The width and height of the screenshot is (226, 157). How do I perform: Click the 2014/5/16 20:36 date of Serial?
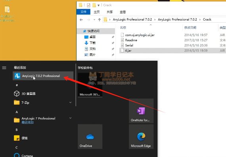196,45
